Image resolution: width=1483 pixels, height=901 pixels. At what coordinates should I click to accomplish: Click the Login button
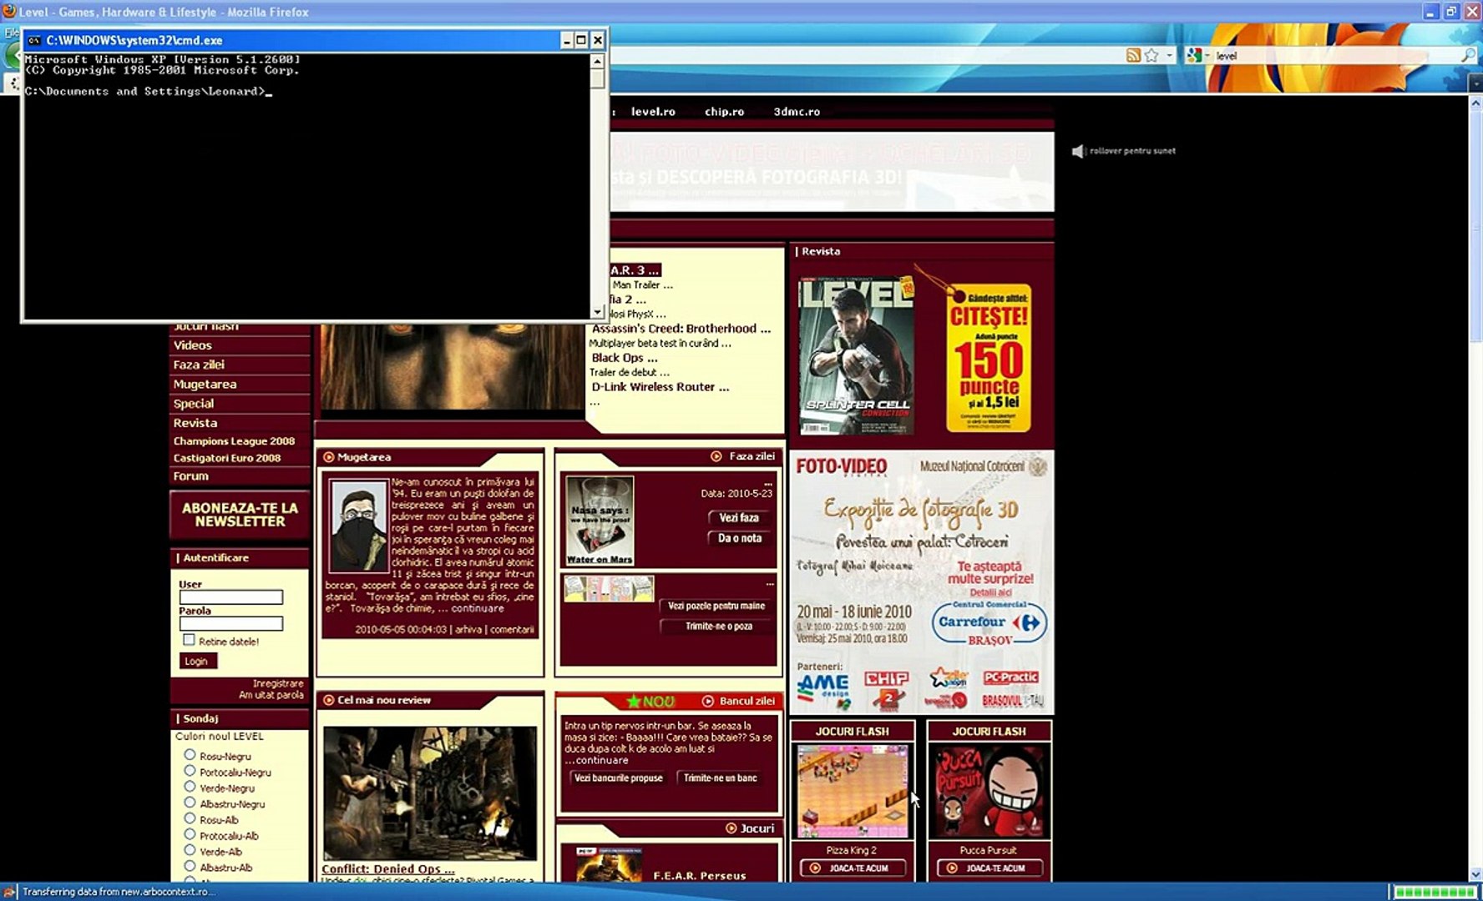click(197, 661)
